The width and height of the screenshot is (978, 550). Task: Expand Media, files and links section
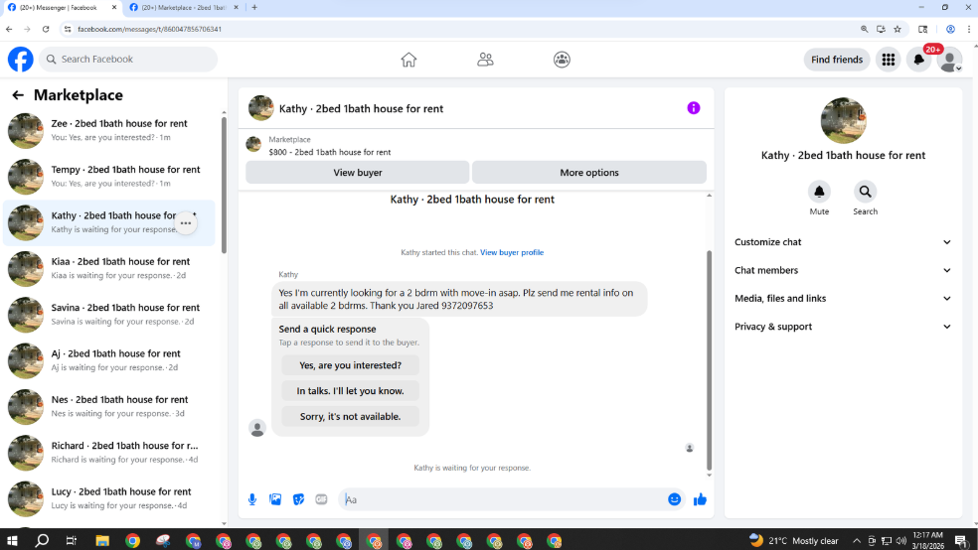(843, 298)
